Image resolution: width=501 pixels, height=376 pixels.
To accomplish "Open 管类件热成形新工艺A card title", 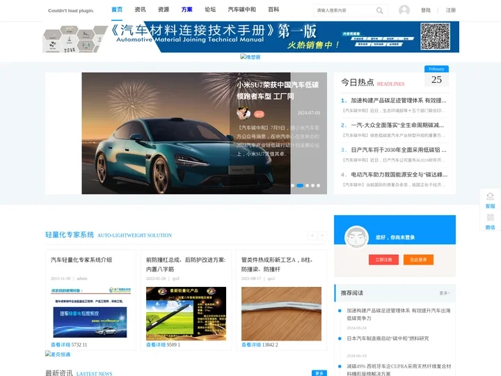I will coord(278,265).
